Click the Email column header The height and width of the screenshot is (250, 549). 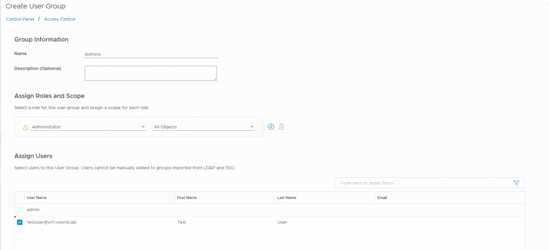pos(382,198)
